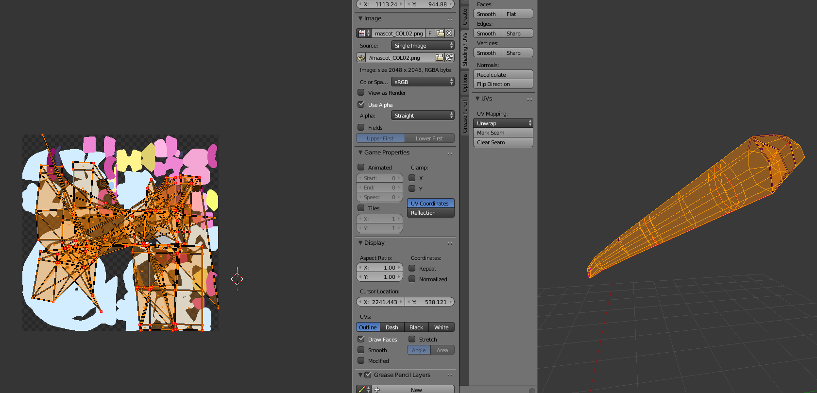Collapse the Image panel
This screenshot has height=393, width=817.
click(x=360, y=18)
